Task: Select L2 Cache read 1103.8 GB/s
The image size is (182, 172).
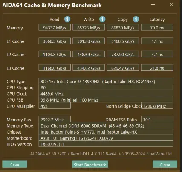Action: (x=55, y=54)
